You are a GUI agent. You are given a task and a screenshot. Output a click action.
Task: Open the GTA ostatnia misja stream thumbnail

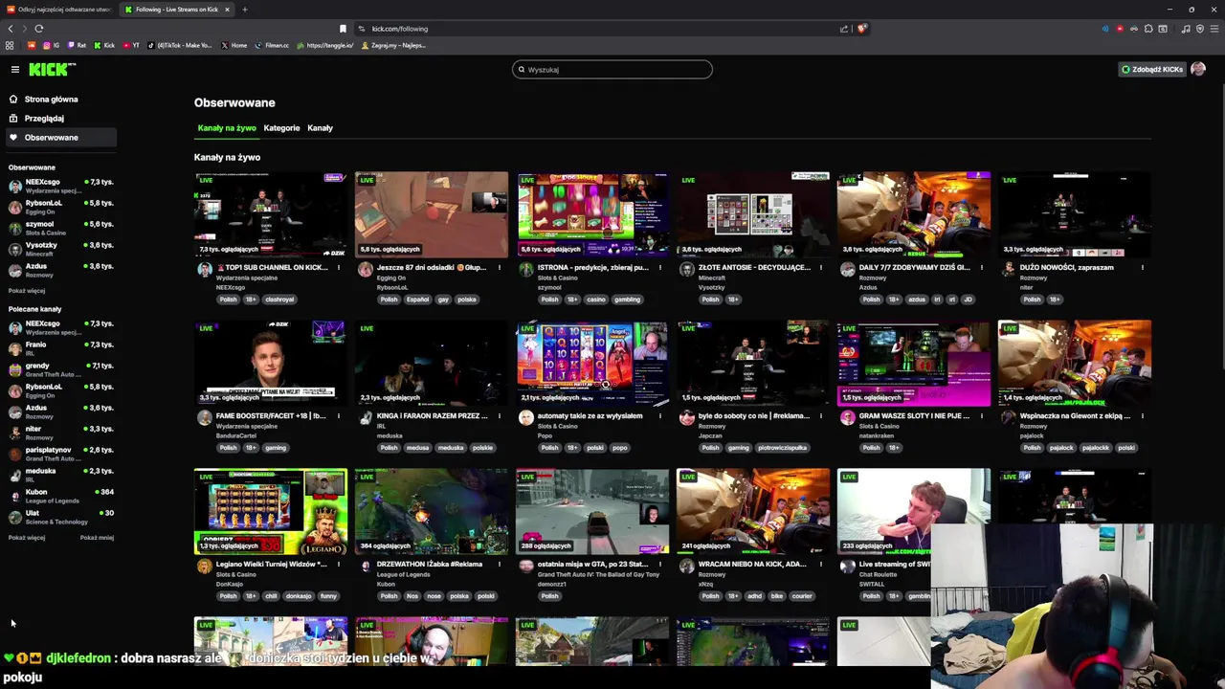coord(592,511)
